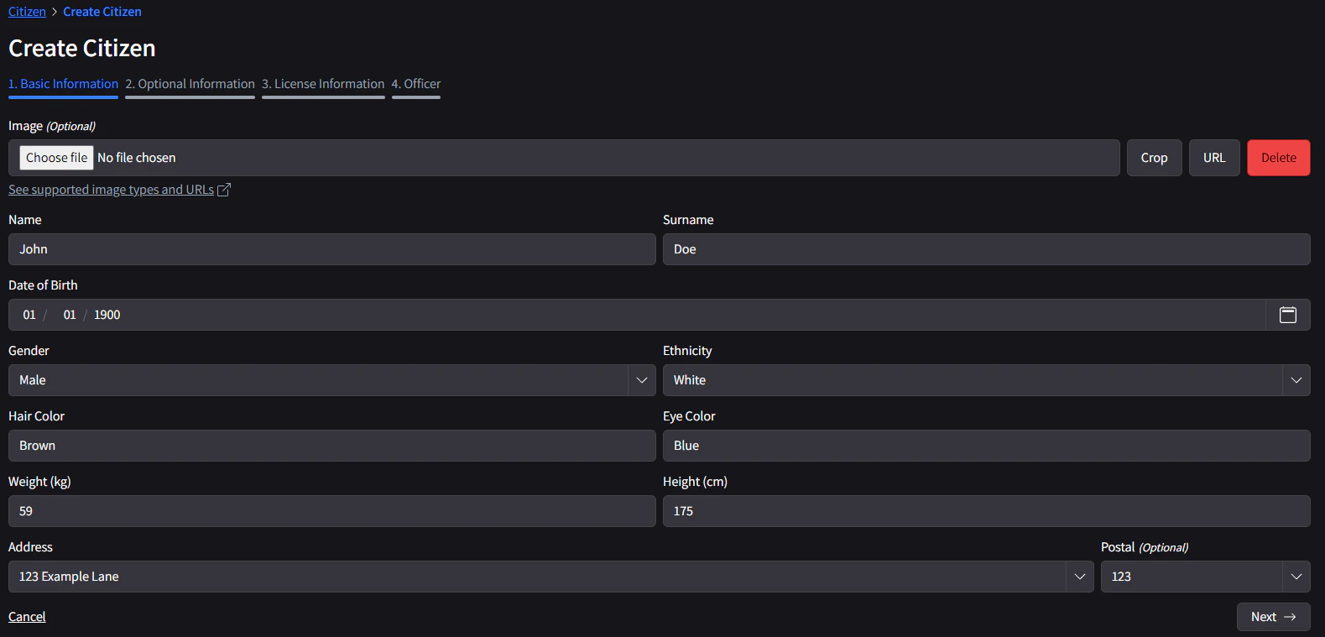Screen dimensions: 1325x637
Task: Click Cancel to abandon citizen creation
Action: coord(26,616)
